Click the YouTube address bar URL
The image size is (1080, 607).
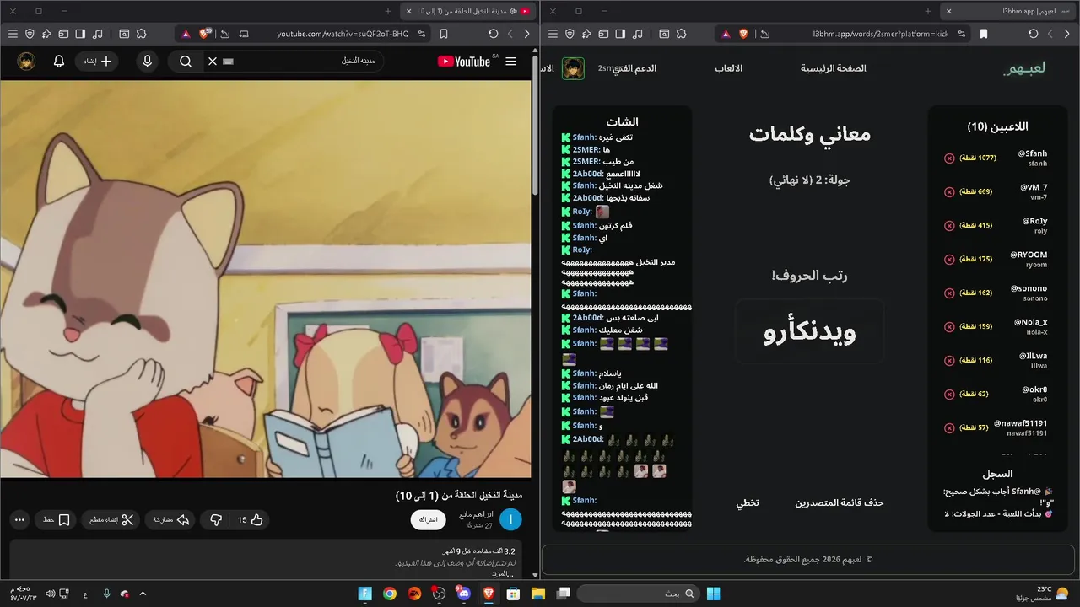[343, 34]
